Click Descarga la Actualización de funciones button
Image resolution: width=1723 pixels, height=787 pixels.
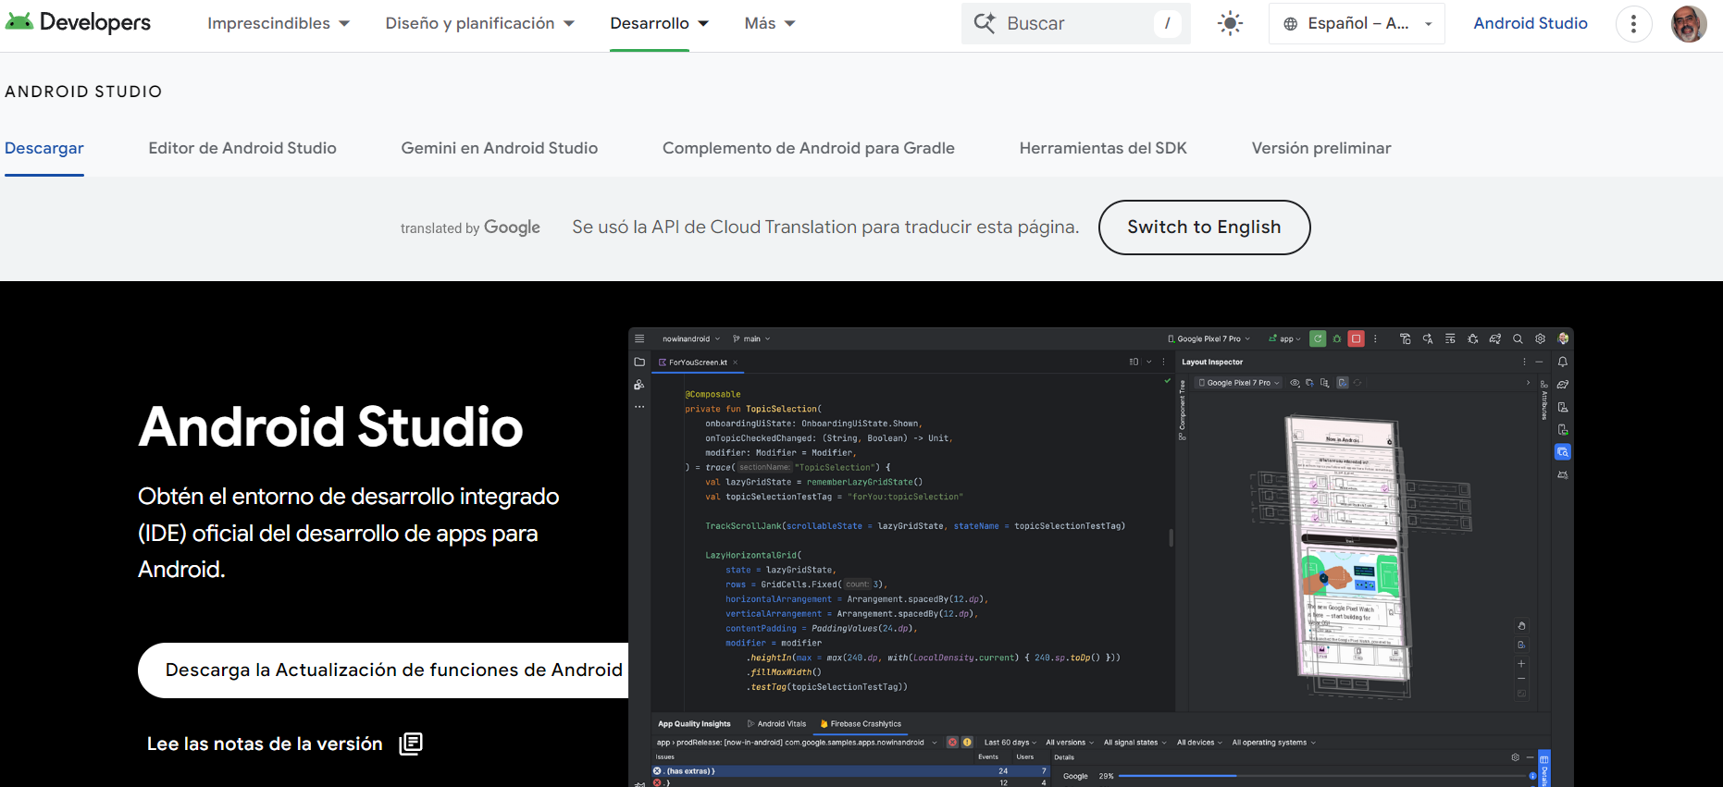[383, 670]
